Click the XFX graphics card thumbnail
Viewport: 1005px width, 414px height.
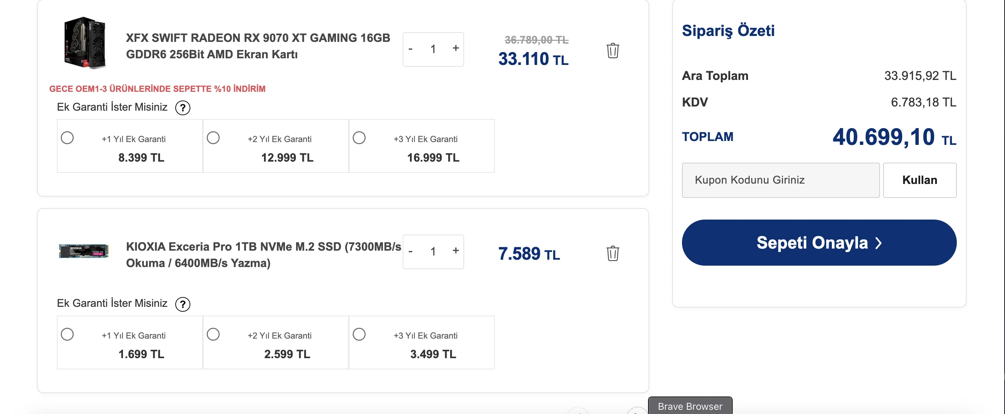[85, 43]
